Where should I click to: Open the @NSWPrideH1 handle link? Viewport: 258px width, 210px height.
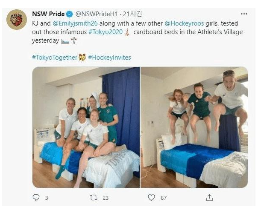pyautogui.click(x=97, y=14)
